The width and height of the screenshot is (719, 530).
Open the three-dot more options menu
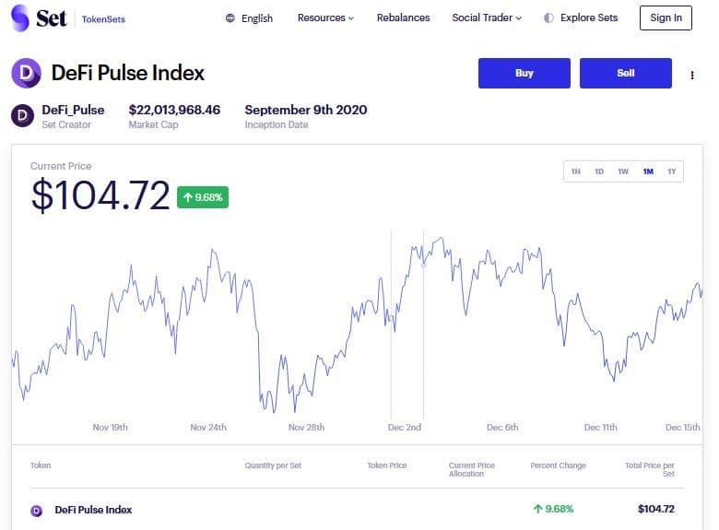pyautogui.click(x=692, y=75)
